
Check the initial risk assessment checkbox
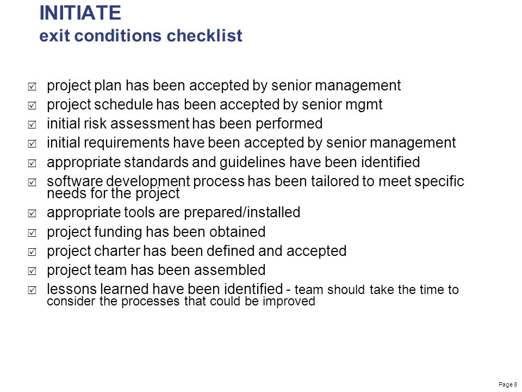[x=32, y=125]
